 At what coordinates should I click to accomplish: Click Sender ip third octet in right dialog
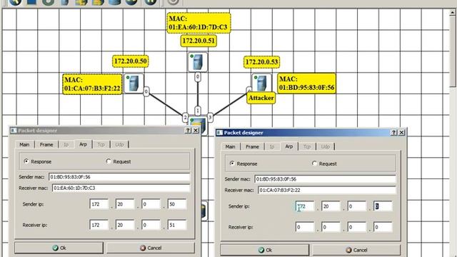click(x=357, y=206)
